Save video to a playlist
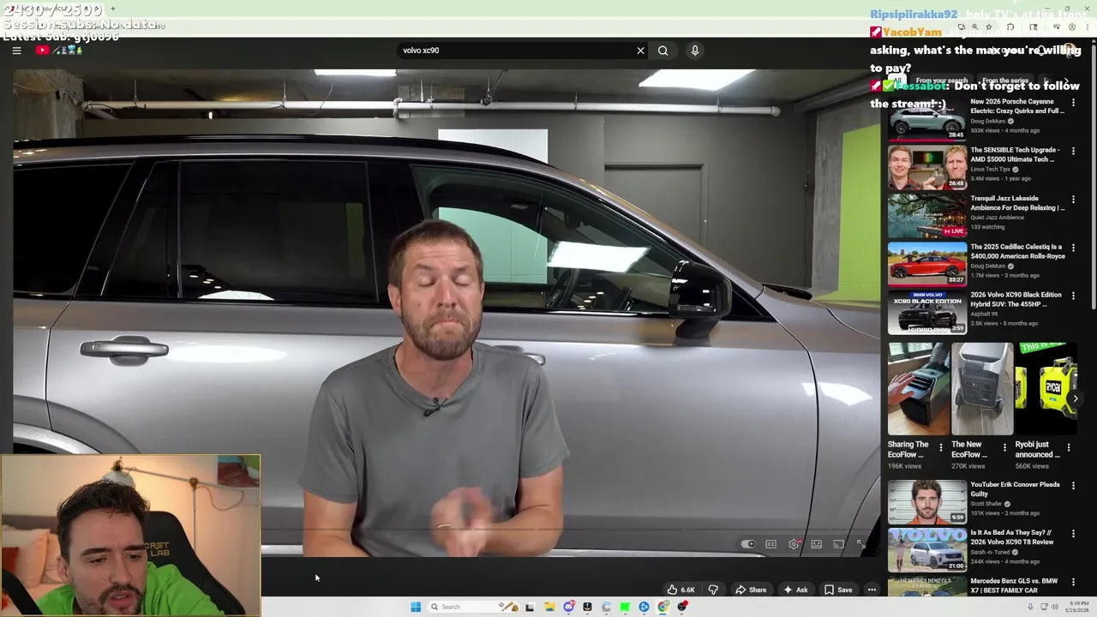 tap(838, 590)
